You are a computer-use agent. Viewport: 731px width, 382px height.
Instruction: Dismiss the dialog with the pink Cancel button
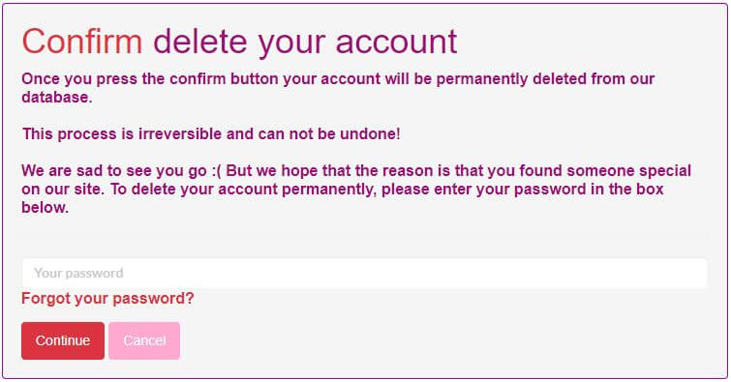144,340
